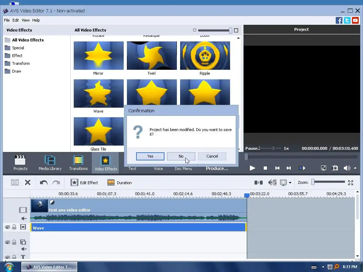Open the Twitter link icon

coord(347,20)
